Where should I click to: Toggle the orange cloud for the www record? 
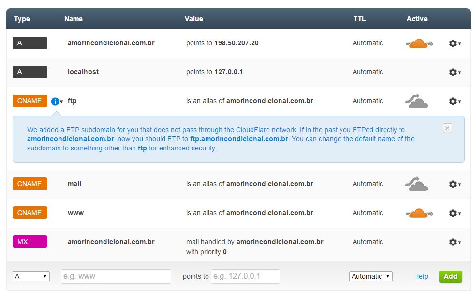click(x=419, y=213)
